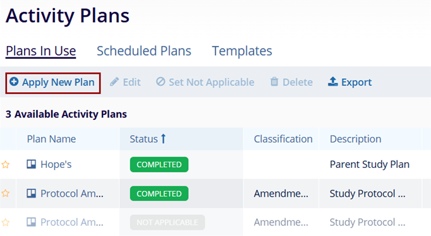Click the Set Not Applicable circle-slash icon
431x236 pixels.
point(161,81)
